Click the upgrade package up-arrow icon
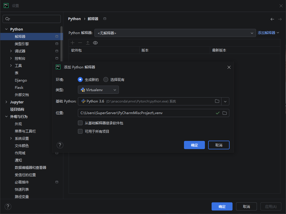 pyautogui.click(x=88, y=43)
